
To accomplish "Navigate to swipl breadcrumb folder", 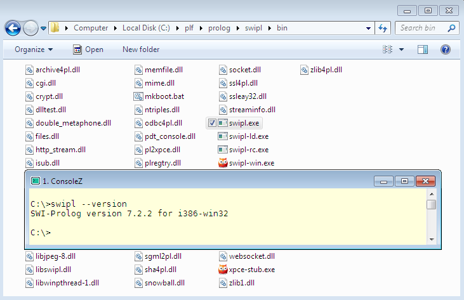I will (253, 28).
